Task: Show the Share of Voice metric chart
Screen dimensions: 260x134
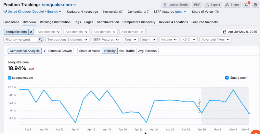Action: tap(90, 51)
